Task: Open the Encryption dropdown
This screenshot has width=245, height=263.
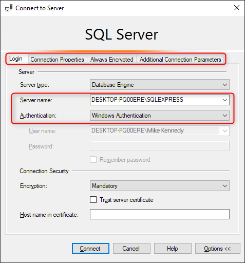Action: point(160,186)
